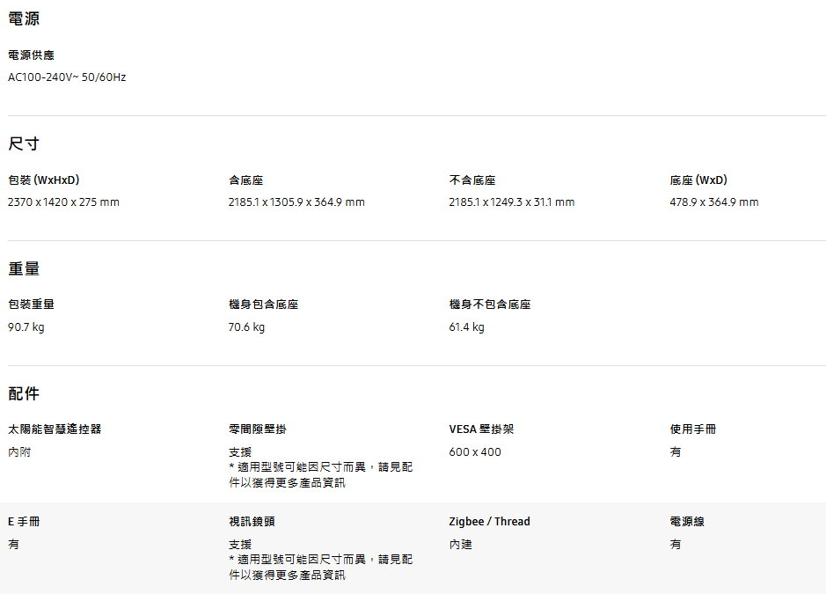Click the 電源線 label

tap(687, 522)
